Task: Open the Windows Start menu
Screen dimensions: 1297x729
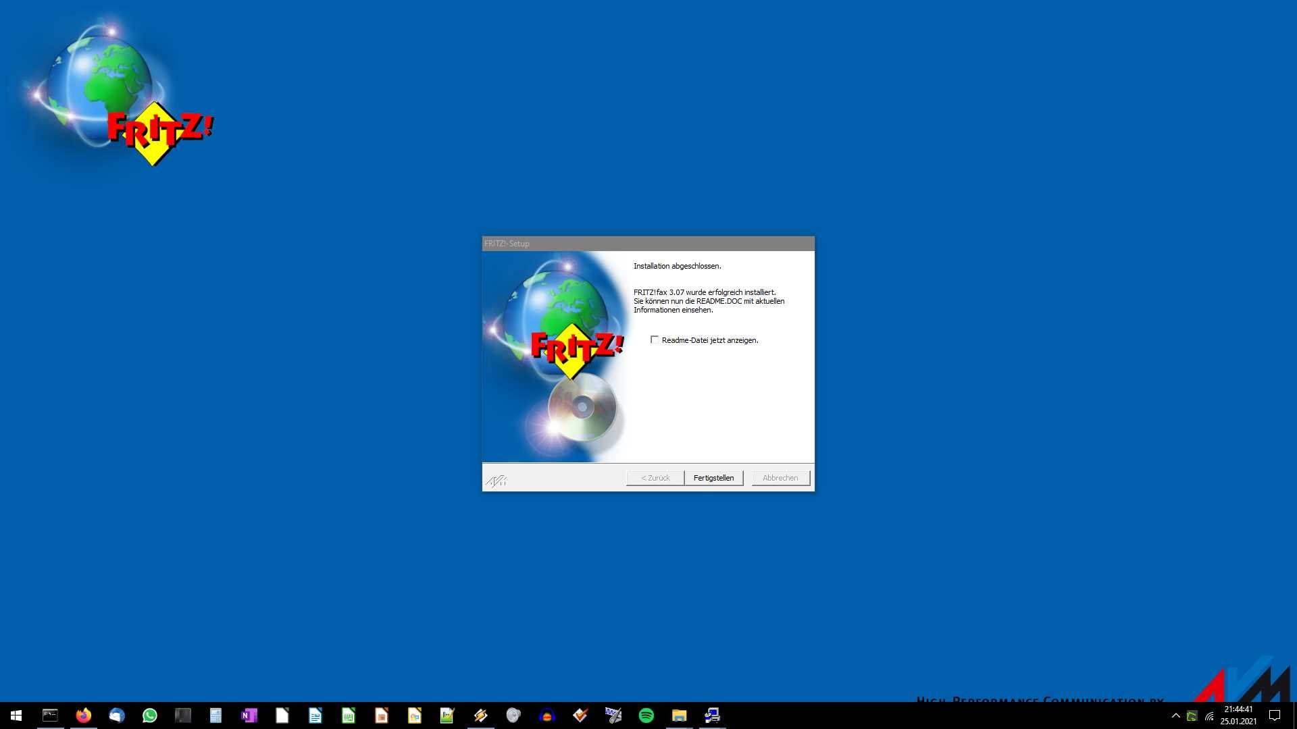Action: [16, 715]
